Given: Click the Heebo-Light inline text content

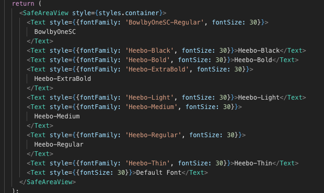Looking at the screenshot, I should pos(259,98).
